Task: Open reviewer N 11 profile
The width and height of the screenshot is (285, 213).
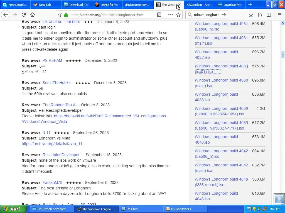Action: click(x=46, y=133)
